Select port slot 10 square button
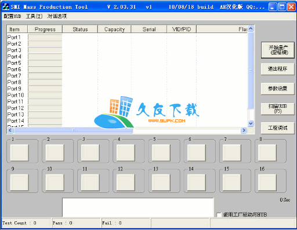Screen dimensions: 297x230 tap(55, 182)
